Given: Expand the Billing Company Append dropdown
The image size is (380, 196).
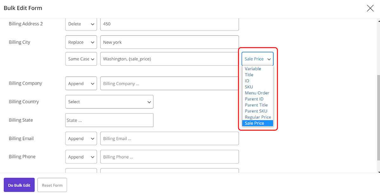Looking at the screenshot, I should point(81,84).
